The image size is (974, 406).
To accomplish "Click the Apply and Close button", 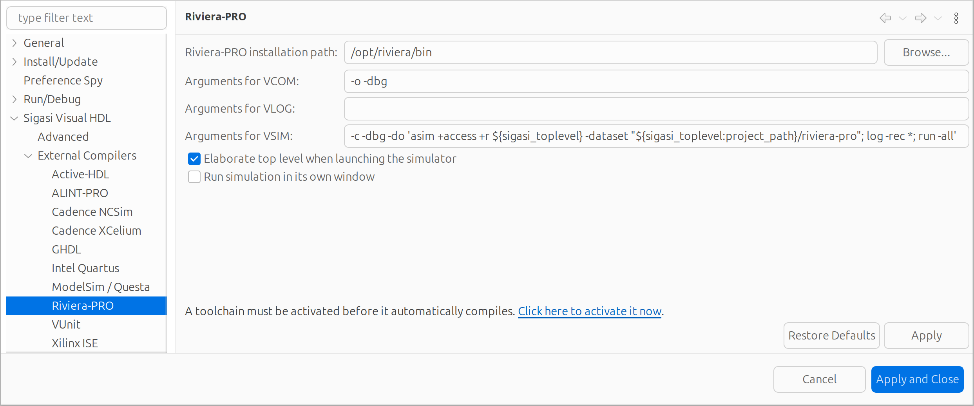I will click(917, 379).
